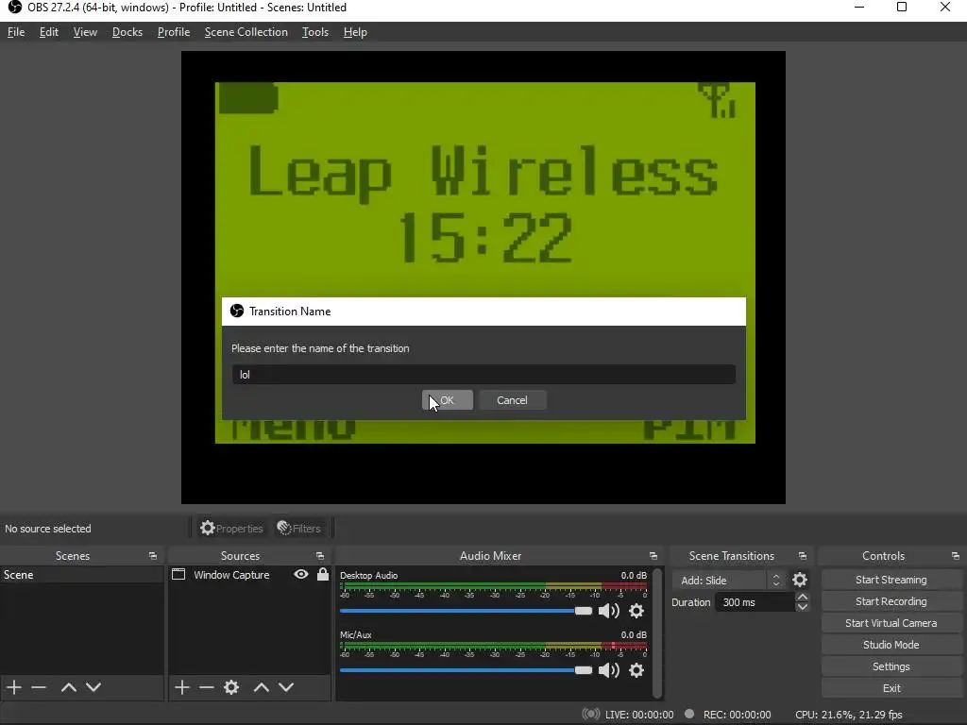Open Desktop Audio settings gear
The image size is (967, 725).
[636, 611]
